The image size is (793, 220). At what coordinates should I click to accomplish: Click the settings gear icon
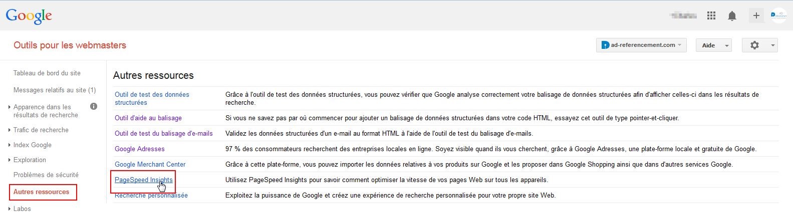(754, 45)
